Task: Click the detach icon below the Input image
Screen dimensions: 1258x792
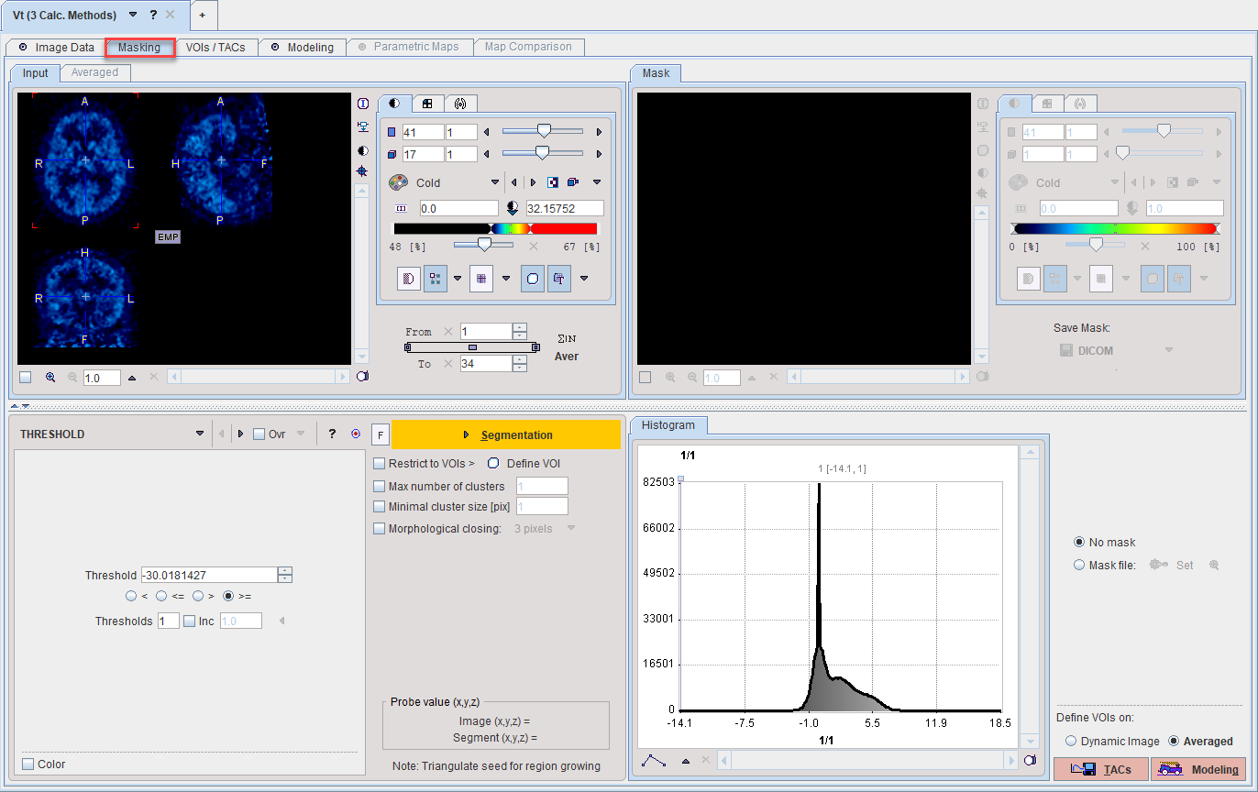Action: point(362,377)
